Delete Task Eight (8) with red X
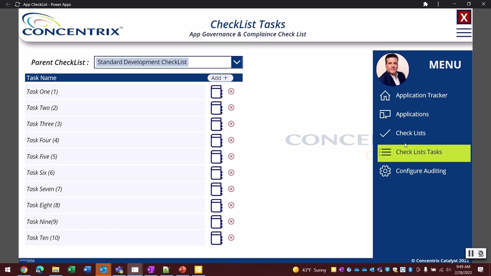491x276 pixels. click(x=231, y=205)
